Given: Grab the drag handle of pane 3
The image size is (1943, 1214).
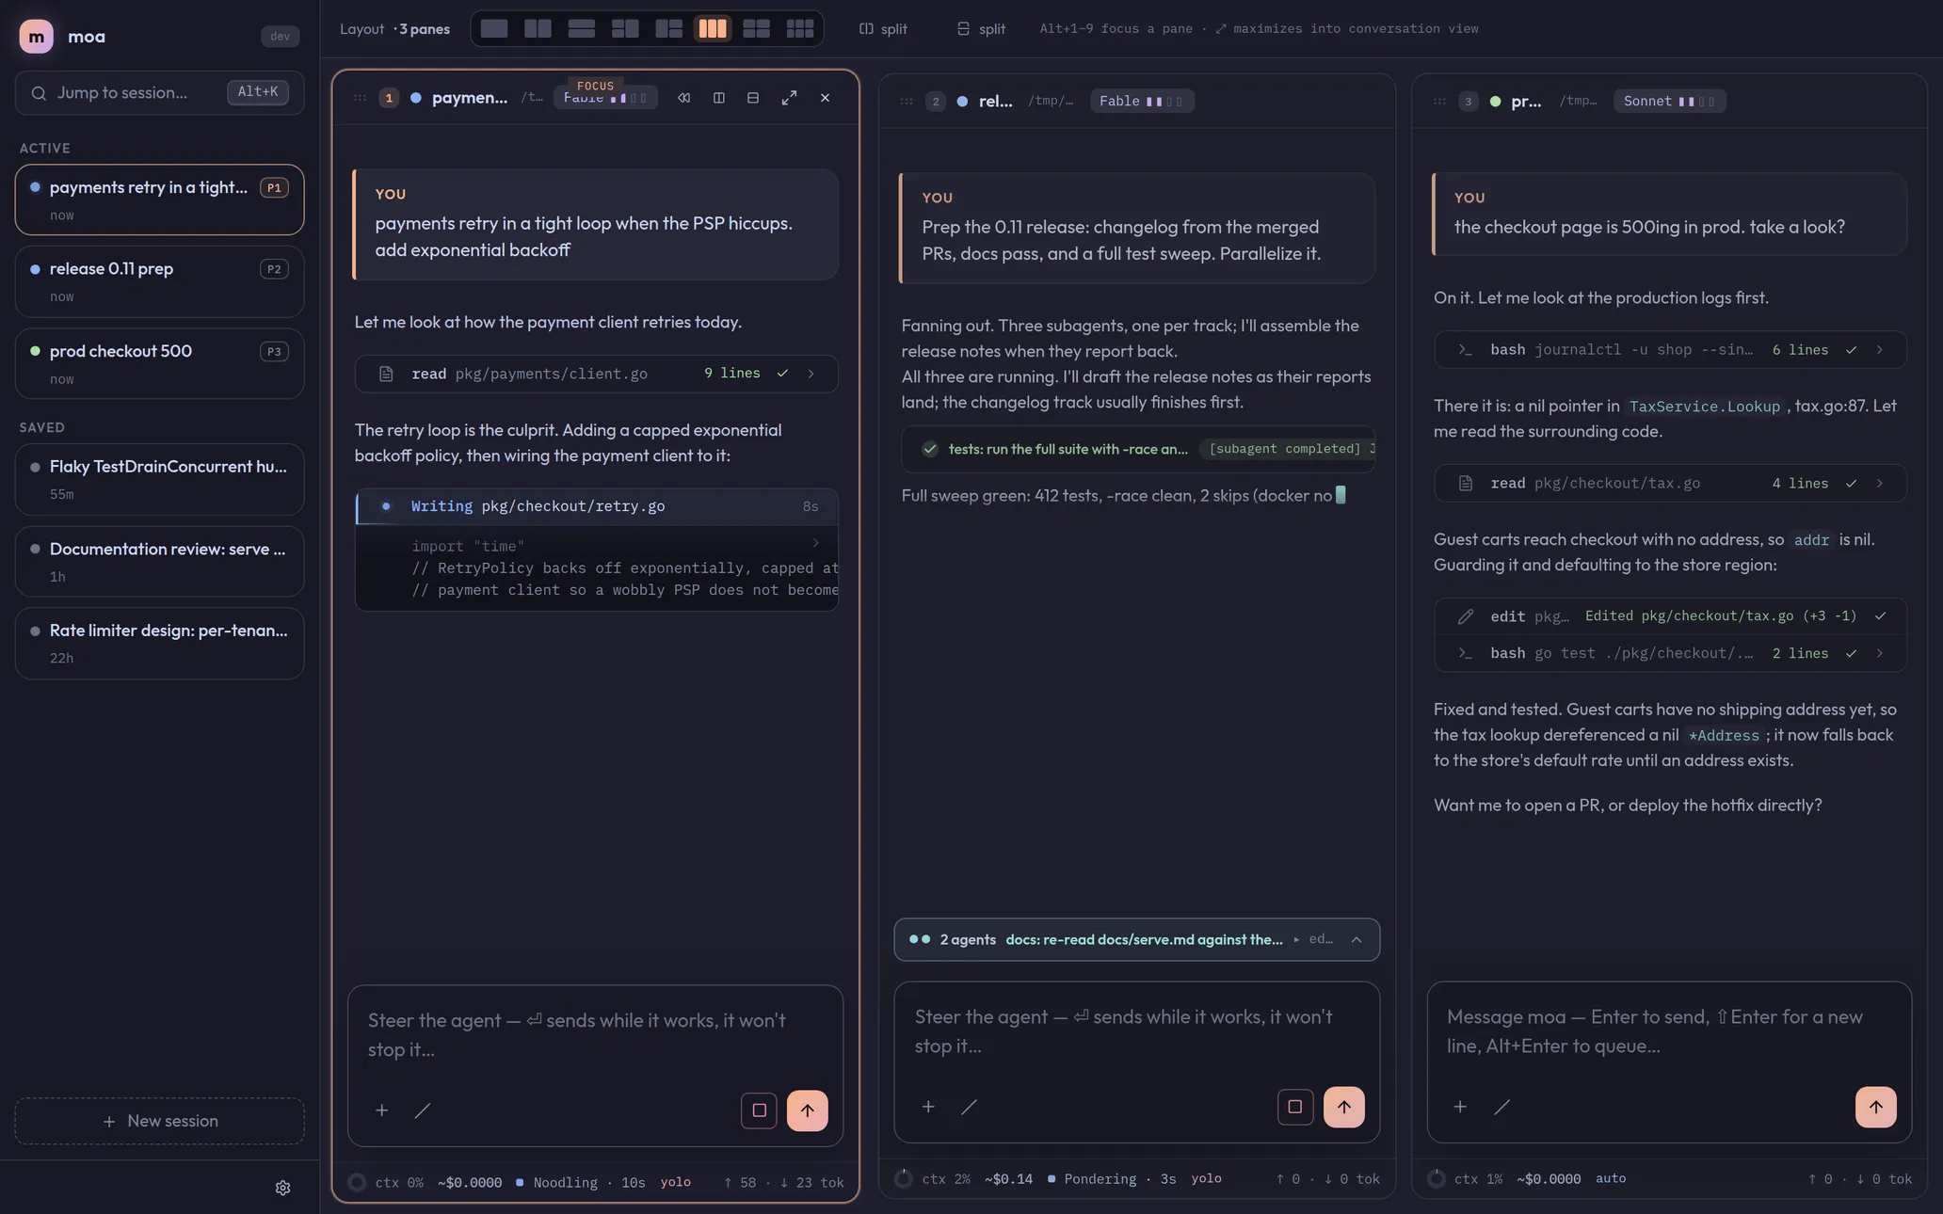Looking at the screenshot, I should pyautogui.click(x=1439, y=102).
